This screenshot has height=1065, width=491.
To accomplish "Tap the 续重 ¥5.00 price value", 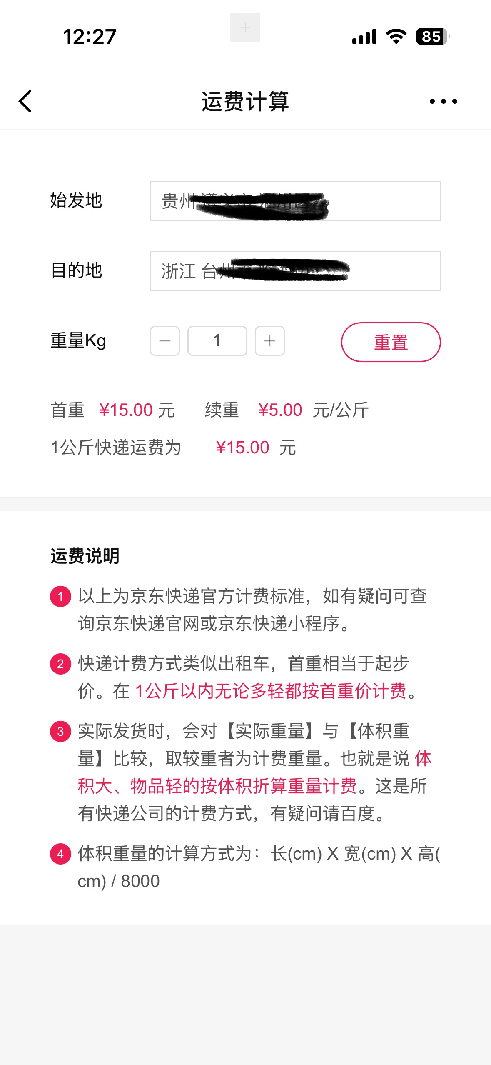I will tap(280, 410).
